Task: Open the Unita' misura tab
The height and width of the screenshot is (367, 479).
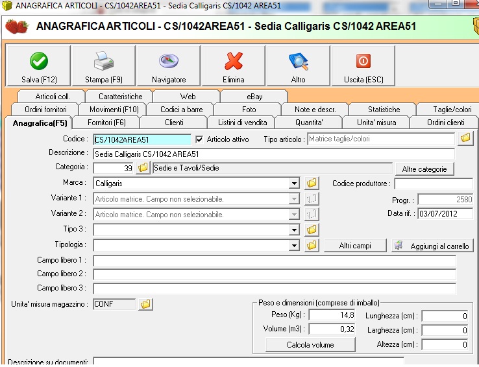Action: click(x=376, y=123)
